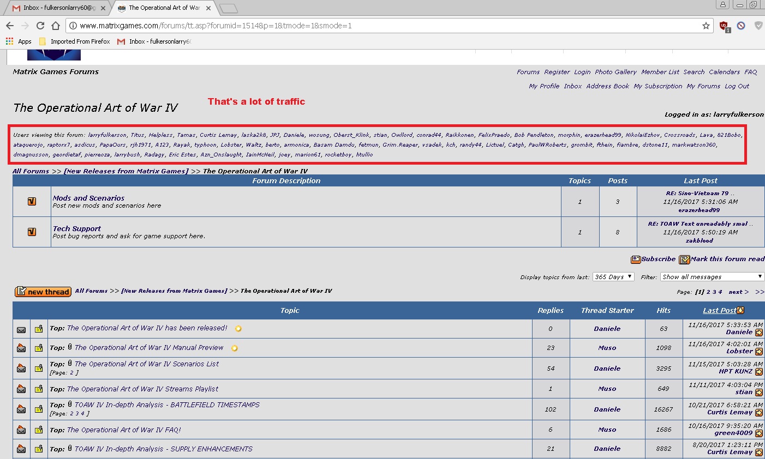
Task: Open the Chrome user profile icon
Action: (x=722, y=5)
